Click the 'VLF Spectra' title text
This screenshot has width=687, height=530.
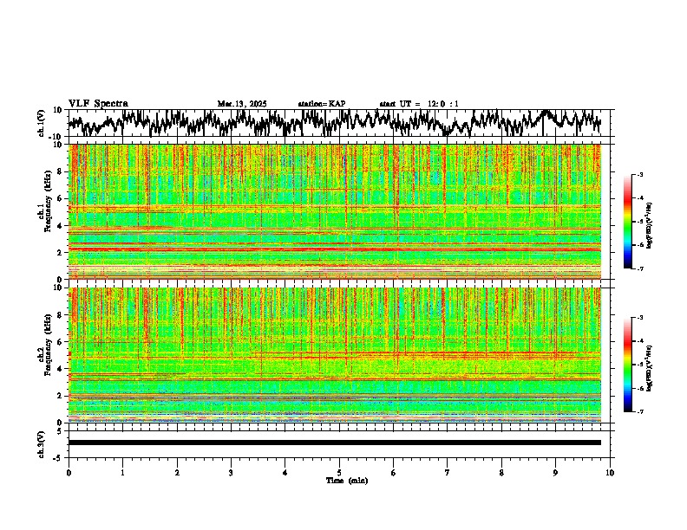tap(98, 104)
